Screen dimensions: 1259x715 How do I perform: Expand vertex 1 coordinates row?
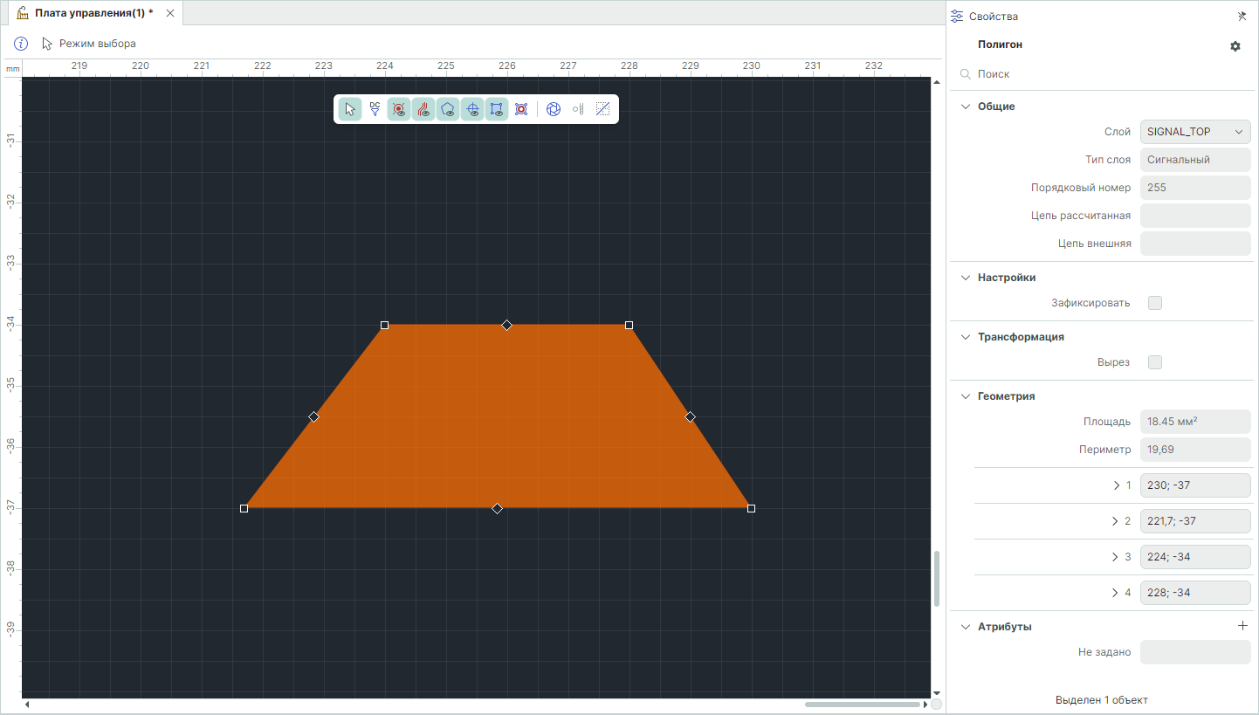pyautogui.click(x=1117, y=485)
